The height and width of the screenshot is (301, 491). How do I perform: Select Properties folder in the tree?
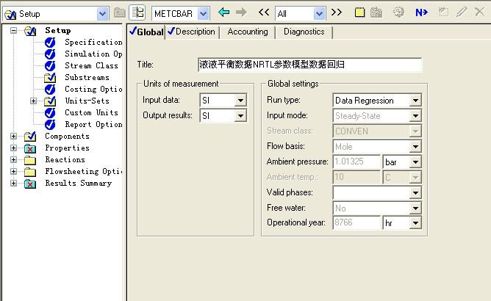(x=67, y=148)
